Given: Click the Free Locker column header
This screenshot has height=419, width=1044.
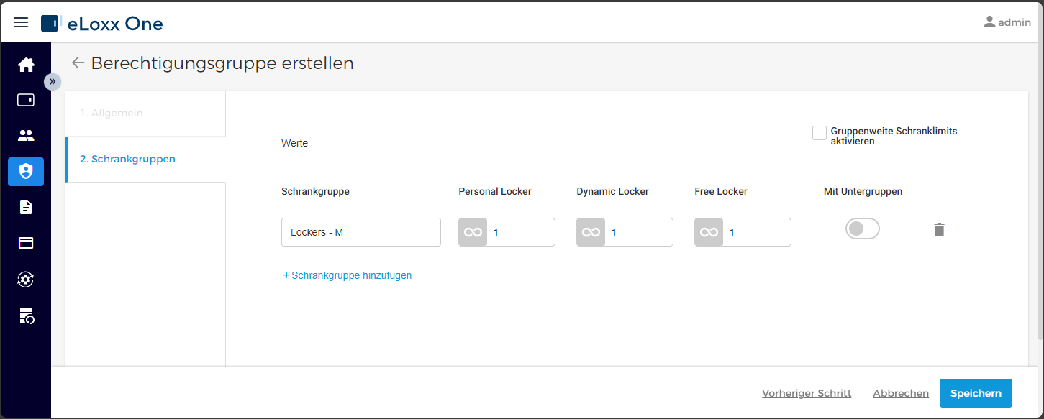Looking at the screenshot, I should click(x=721, y=191).
